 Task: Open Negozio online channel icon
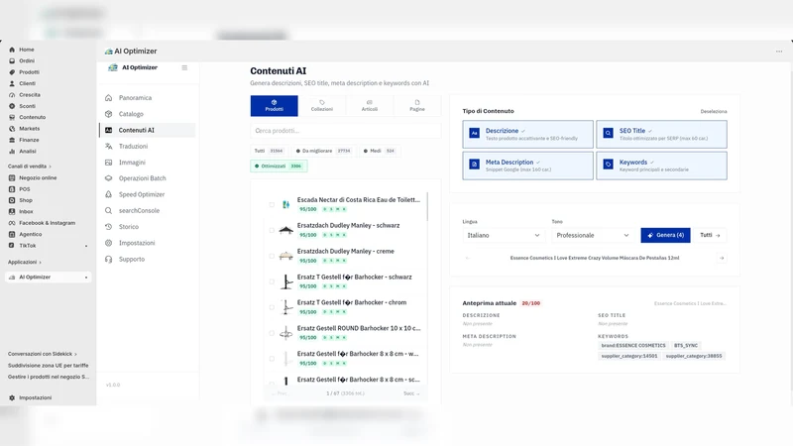pyautogui.click(x=12, y=178)
